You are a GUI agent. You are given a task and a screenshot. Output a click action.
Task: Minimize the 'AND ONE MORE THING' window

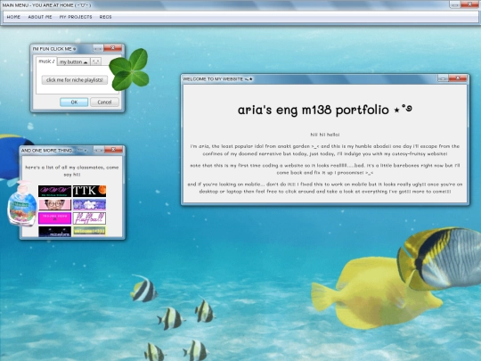99,150
